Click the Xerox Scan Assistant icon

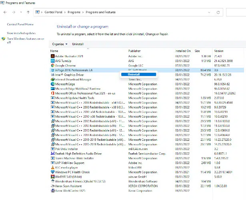pos(53,186)
